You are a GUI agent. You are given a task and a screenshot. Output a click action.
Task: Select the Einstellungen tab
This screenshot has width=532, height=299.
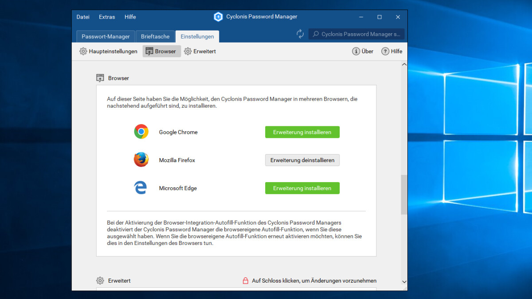[x=197, y=36]
